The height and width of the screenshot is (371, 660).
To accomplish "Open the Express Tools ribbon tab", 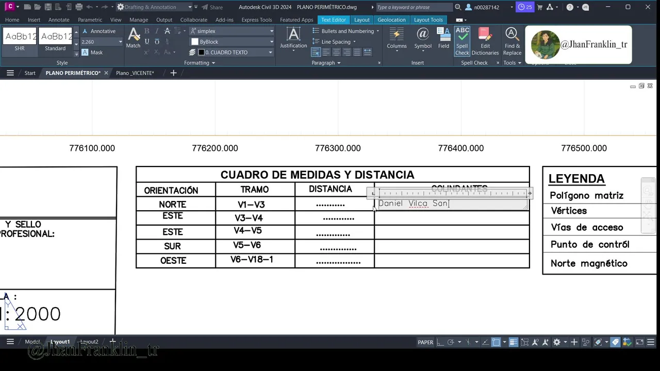I will click(256, 20).
